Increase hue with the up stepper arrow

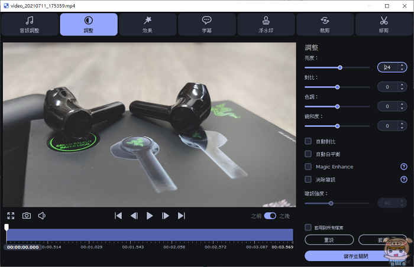point(402,104)
